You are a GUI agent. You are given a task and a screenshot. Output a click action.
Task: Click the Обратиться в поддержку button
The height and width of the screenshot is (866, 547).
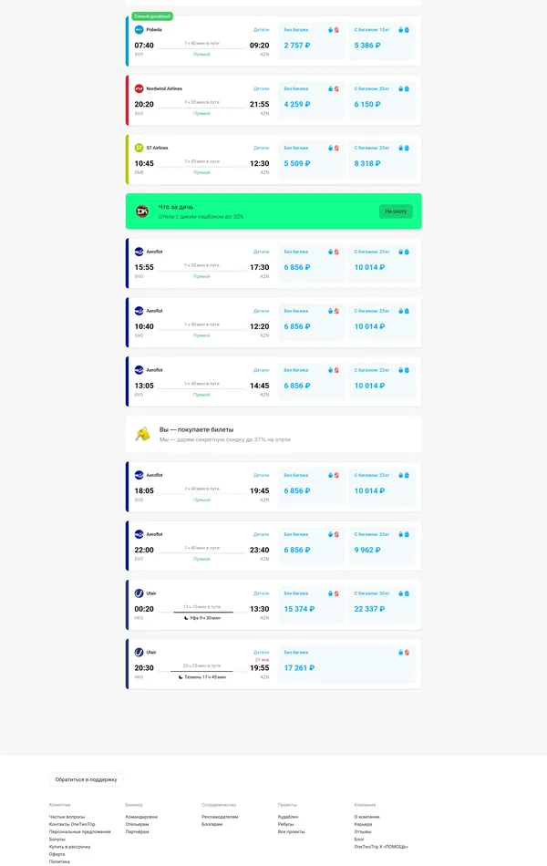[x=86, y=778]
